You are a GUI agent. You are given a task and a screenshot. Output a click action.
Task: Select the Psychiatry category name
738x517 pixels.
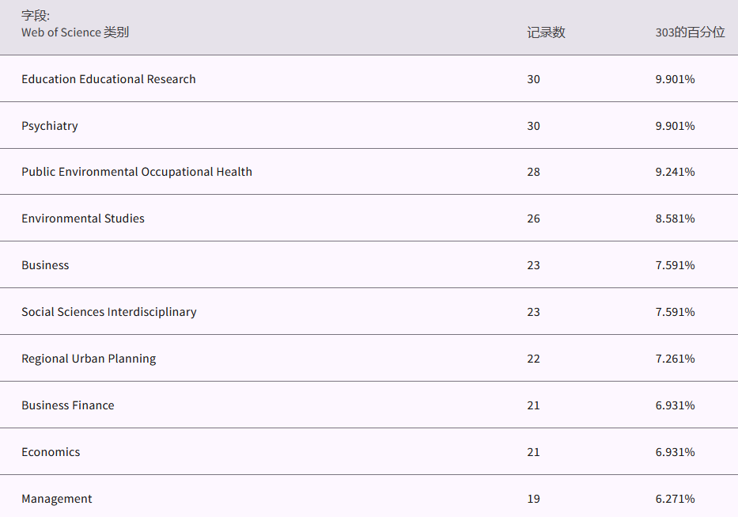coord(50,126)
